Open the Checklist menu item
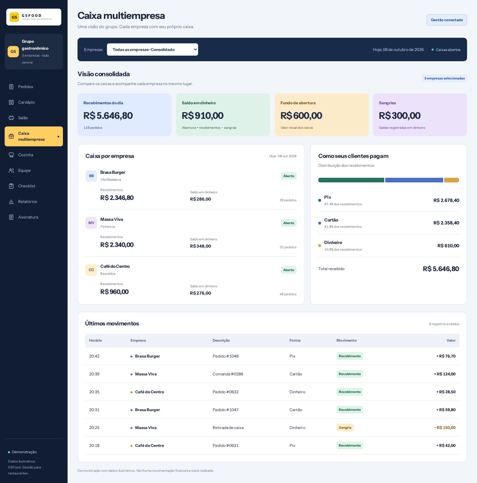Screen dimensions: 477x483 (x=34, y=186)
